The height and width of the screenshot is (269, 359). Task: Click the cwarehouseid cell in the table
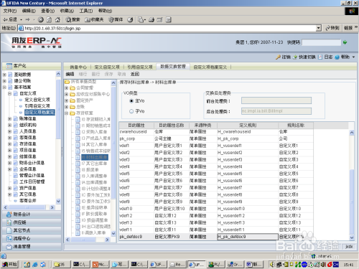[x=136, y=132]
